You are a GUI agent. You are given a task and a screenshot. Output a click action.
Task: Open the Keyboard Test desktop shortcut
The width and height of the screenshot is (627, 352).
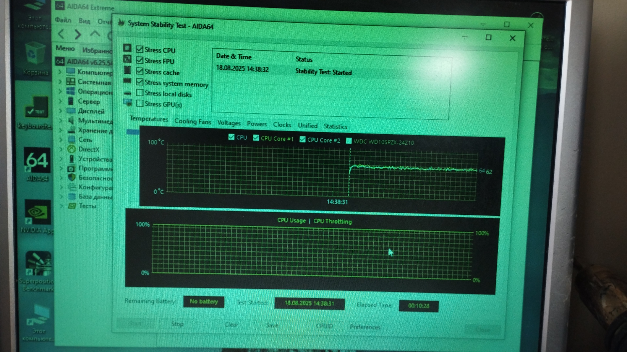click(36, 108)
